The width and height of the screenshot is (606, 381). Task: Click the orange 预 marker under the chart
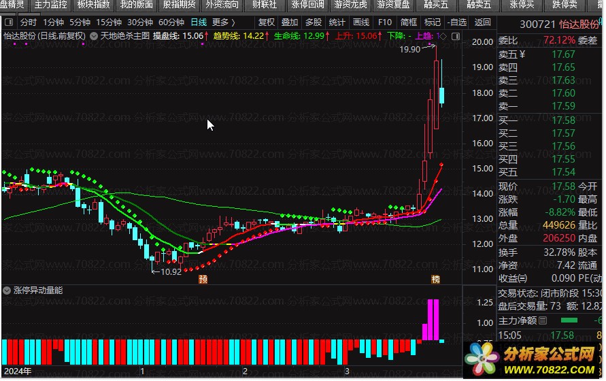click(203, 279)
